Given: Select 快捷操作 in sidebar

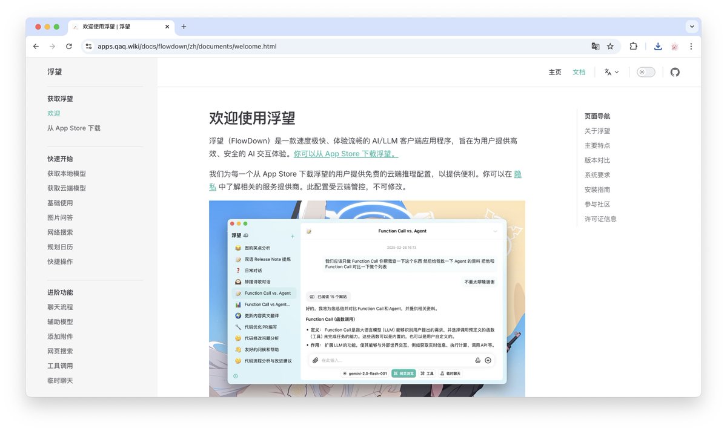Looking at the screenshot, I should [x=60, y=262].
